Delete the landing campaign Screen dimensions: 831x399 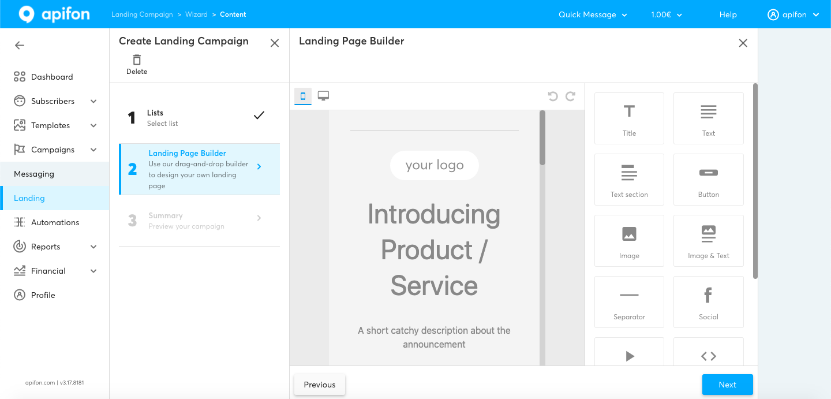(x=137, y=64)
